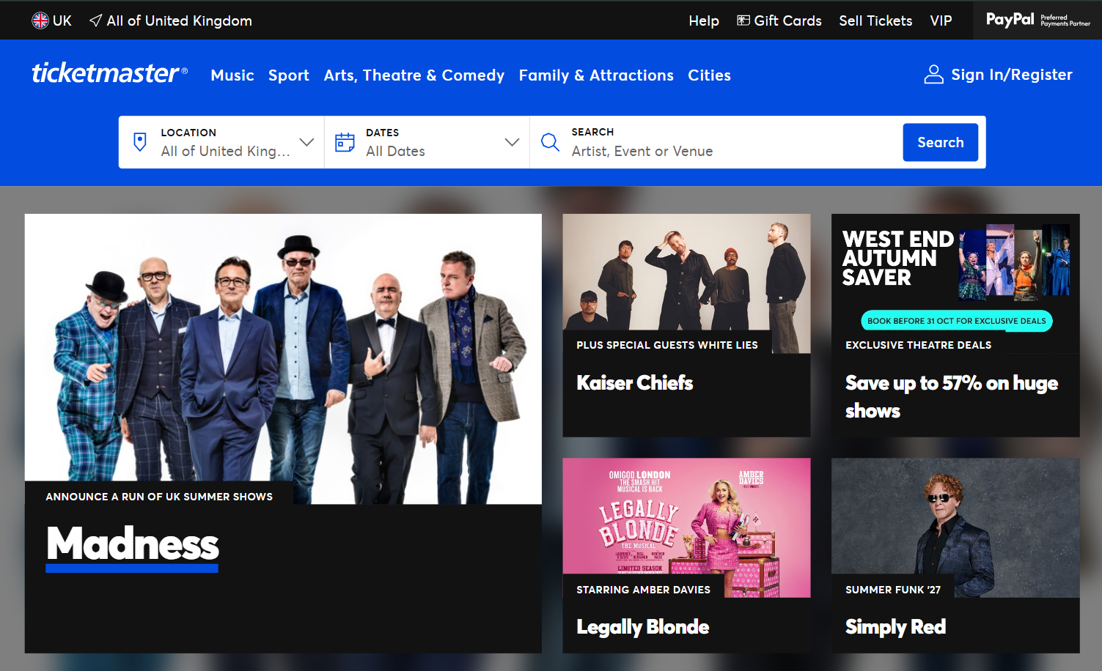Image resolution: width=1102 pixels, height=671 pixels.
Task: Click the 'Starring Amber Davies' label
Action: pos(644,590)
